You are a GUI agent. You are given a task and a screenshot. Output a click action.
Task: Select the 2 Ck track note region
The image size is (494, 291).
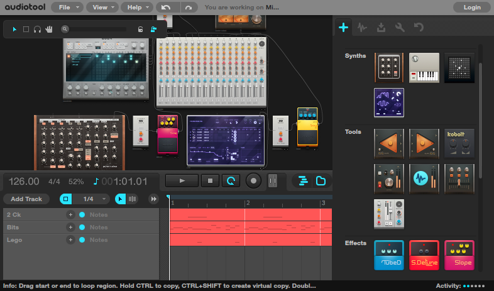pyautogui.click(x=251, y=215)
